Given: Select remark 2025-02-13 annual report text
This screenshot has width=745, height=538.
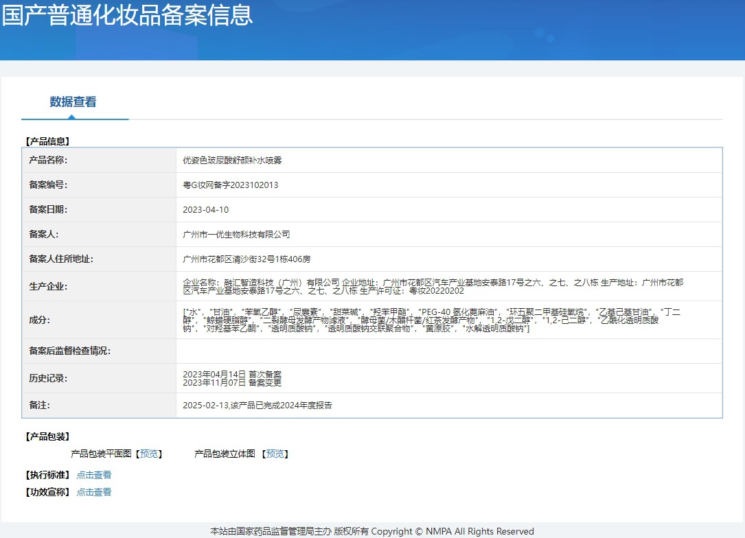Looking at the screenshot, I should click(x=257, y=406).
